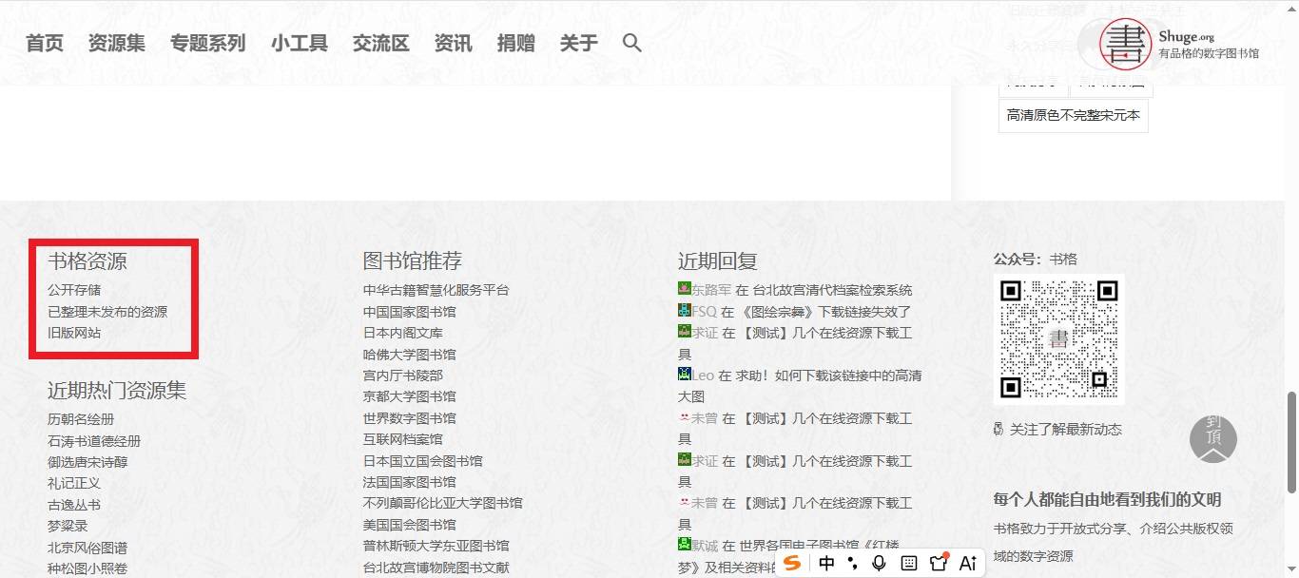Viewport: 1299px width, 578px height.
Task: Select the 高清原色不完整宋元本 tag
Action: coord(1074,116)
